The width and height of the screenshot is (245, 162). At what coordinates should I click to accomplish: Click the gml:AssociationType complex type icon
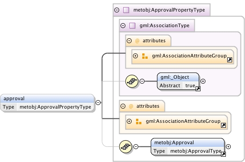click(133, 25)
